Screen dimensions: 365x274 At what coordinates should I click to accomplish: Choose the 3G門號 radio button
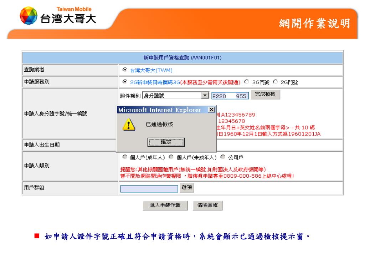pyautogui.click(x=247, y=82)
